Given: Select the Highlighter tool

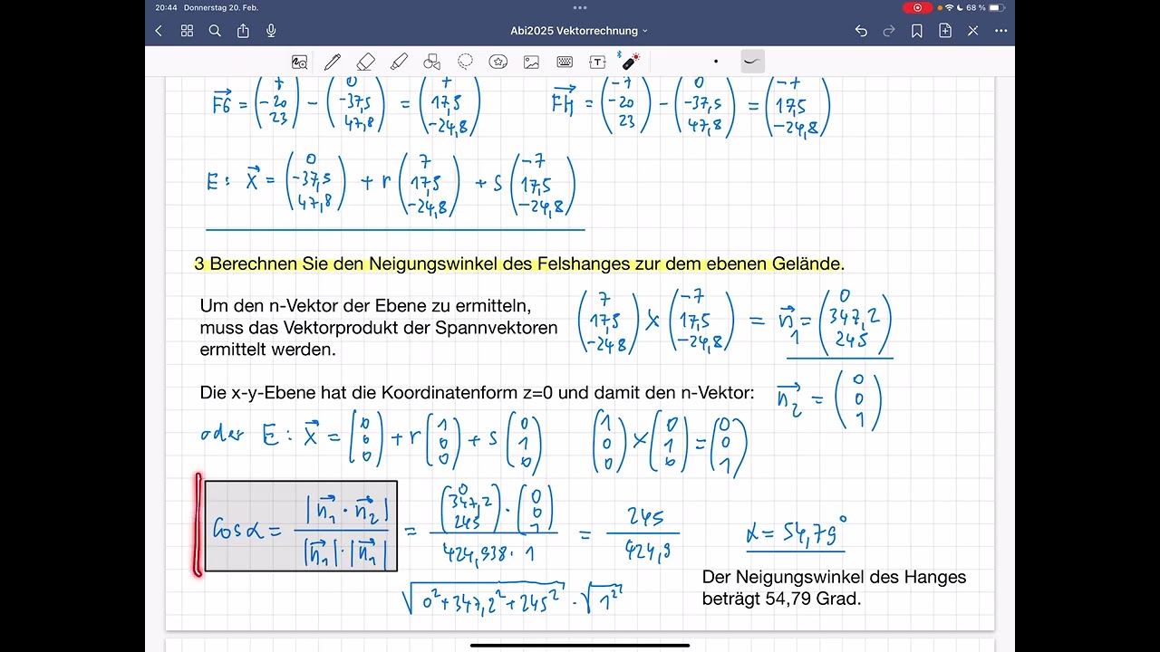Looking at the screenshot, I should [399, 62].
